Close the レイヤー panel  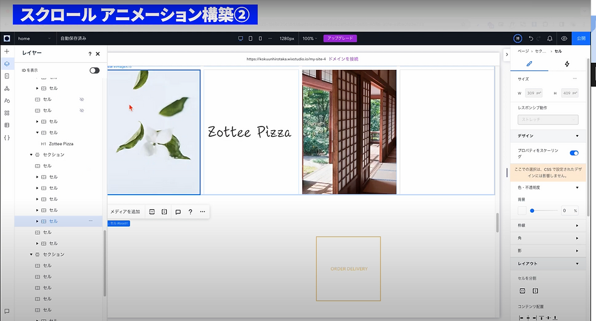(98, 54)
